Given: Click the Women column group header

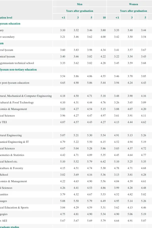Looking at the screenshot, I should (x=134, y=4).
